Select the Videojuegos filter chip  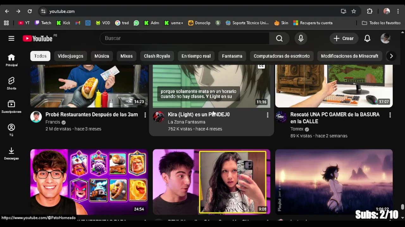coord(71,56)
